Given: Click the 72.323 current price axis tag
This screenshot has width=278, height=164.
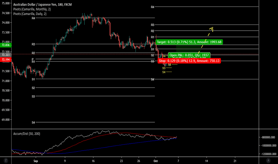Looking at the screenshot, I should click(x=6, y=55).
